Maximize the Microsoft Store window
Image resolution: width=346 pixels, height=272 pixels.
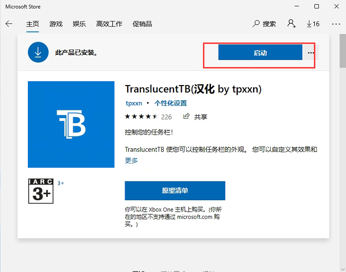point(316,7)
